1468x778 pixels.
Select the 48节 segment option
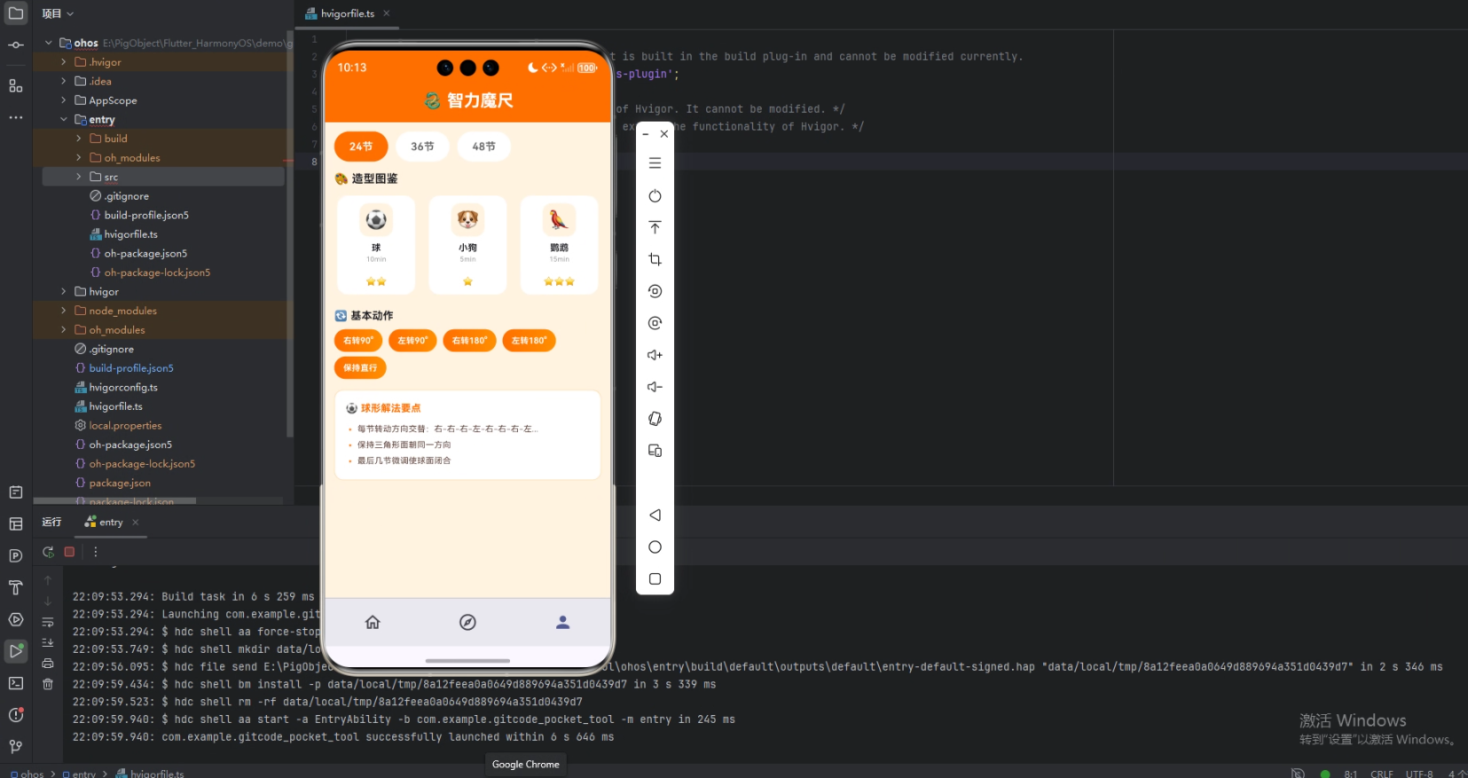[x=483, y=146]
